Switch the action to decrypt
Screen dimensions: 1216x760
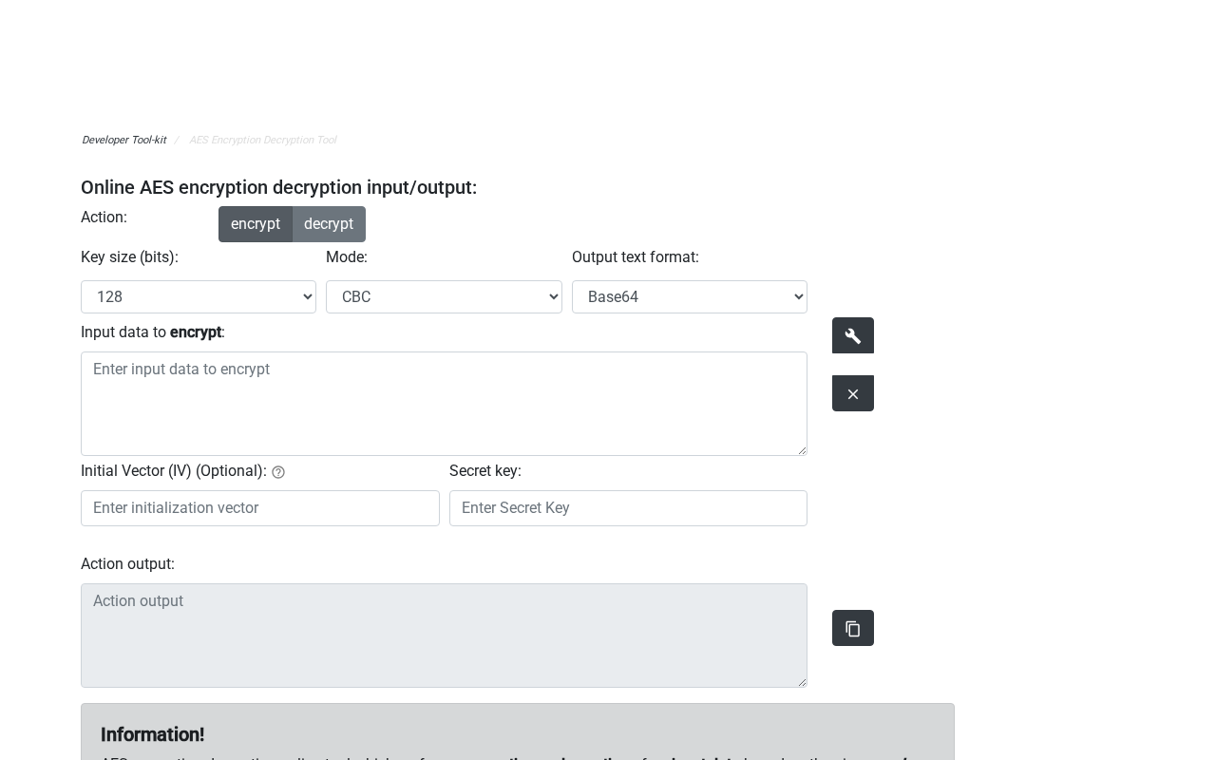(x=329, y=224)
